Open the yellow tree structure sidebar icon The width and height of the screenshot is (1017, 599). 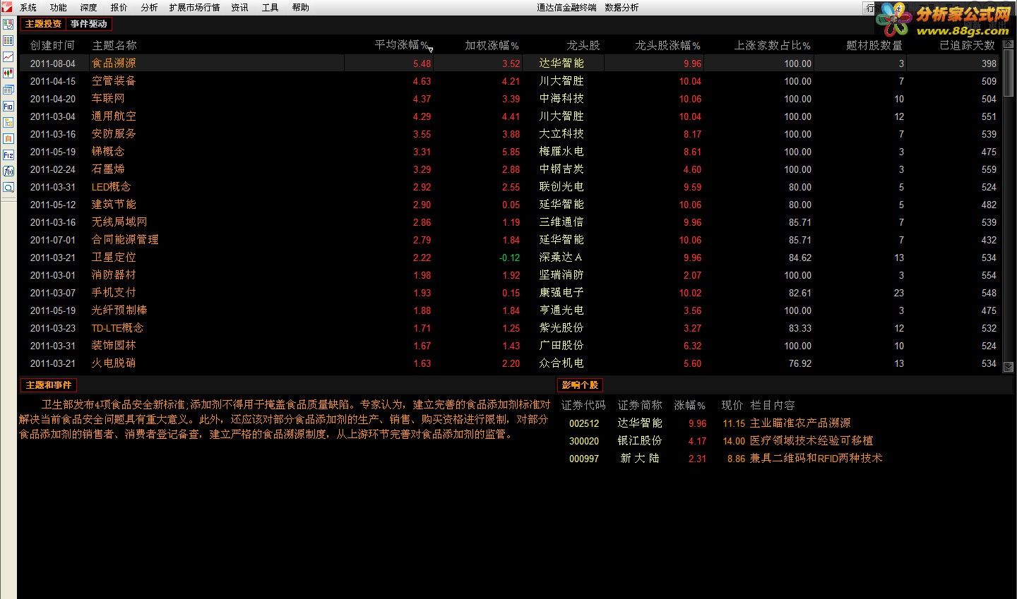[x=8, y=123]
